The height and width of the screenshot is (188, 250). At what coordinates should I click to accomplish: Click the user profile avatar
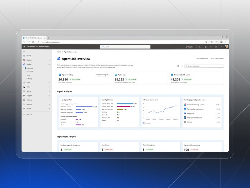226,47
